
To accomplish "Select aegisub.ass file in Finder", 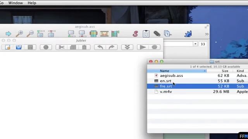I will (171, 76).
